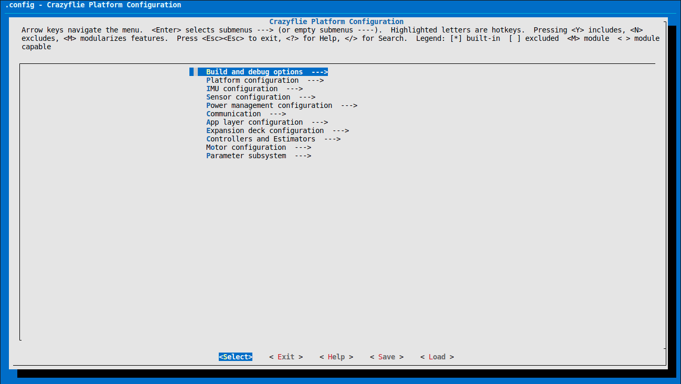Open Controllers and Estimators submenu
The width and height of the screenshot is (681, 384).
pyautogui.click(x=273, y=139)
